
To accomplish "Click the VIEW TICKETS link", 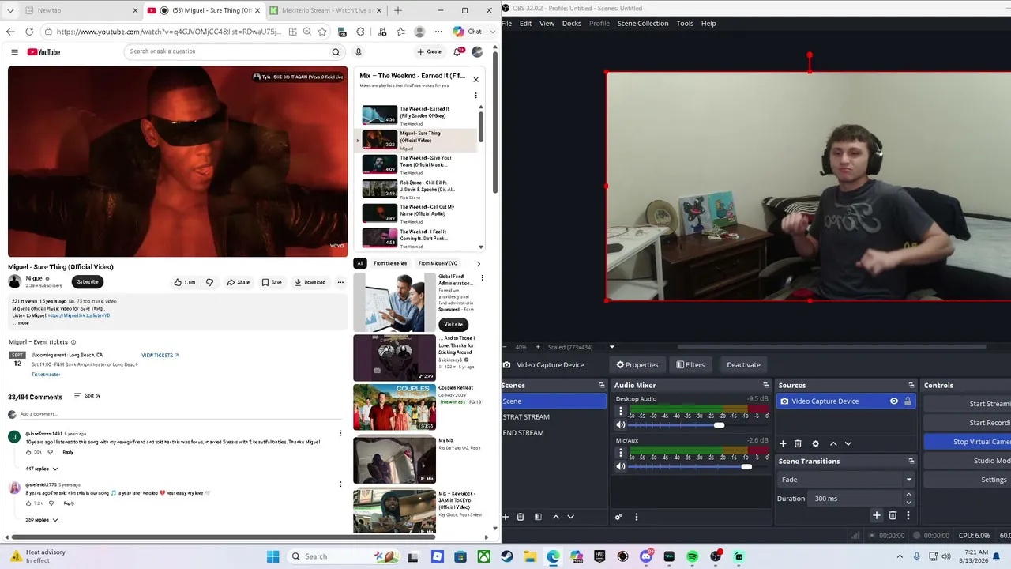I will pyautogui.click(x=160, y=356).
